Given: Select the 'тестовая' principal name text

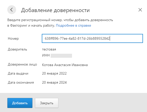Looking at the screenshot, I should point(49,49).
